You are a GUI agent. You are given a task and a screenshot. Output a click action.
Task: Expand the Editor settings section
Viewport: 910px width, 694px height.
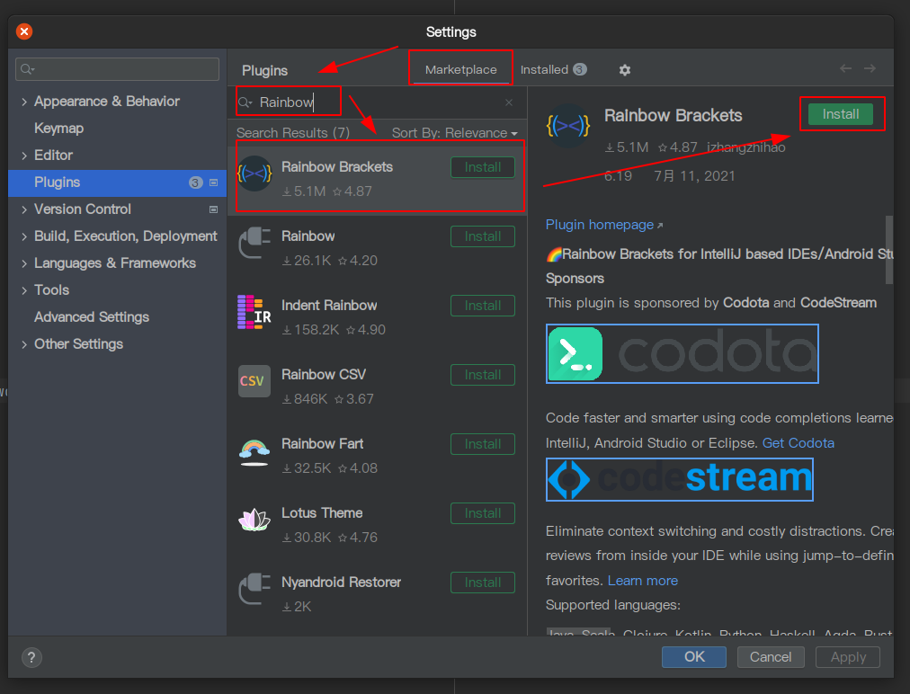click(23, 156)
